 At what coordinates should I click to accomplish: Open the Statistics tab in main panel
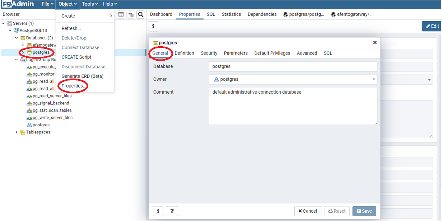(x=231, y=14)
